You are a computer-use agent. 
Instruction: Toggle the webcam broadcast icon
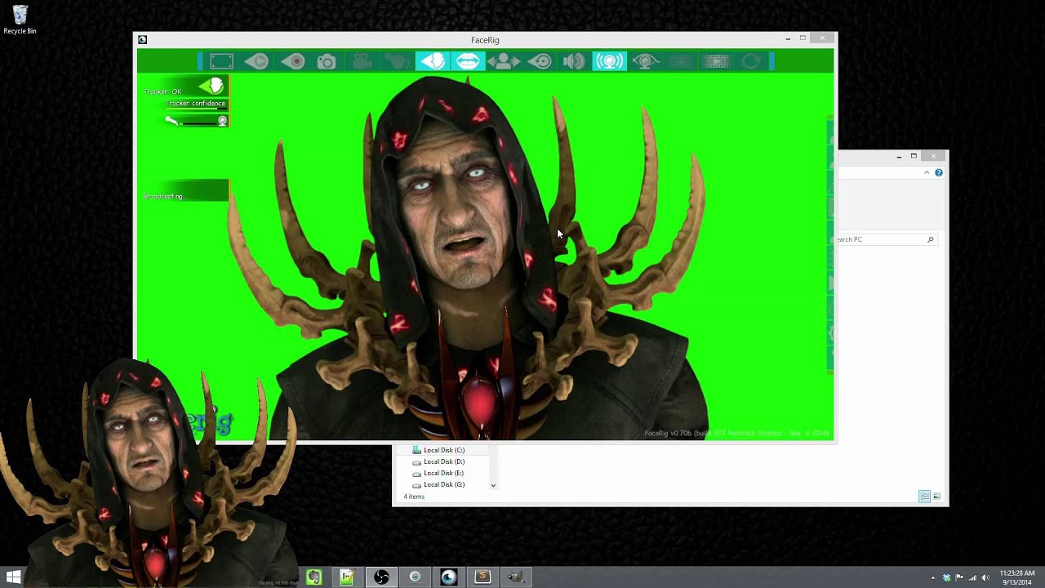coord(609,61)
